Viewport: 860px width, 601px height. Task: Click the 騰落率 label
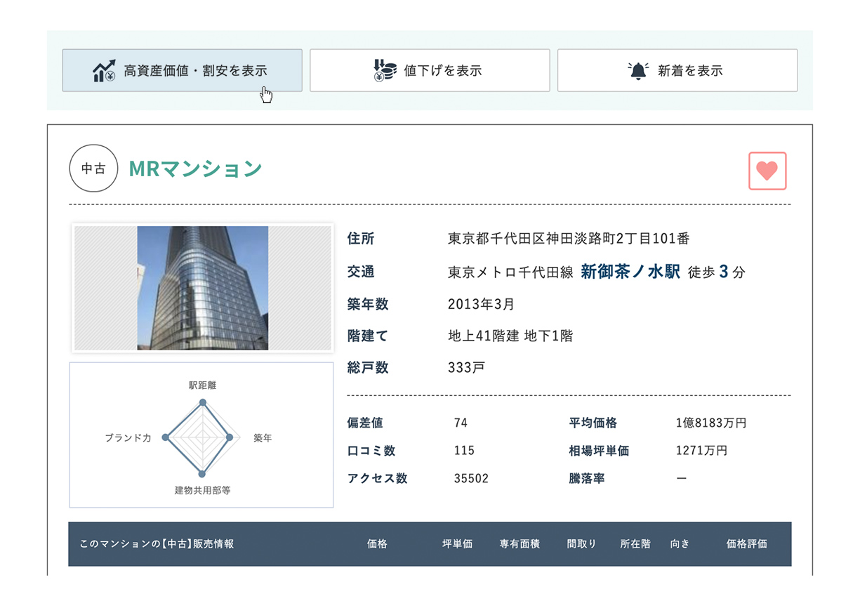587,479
